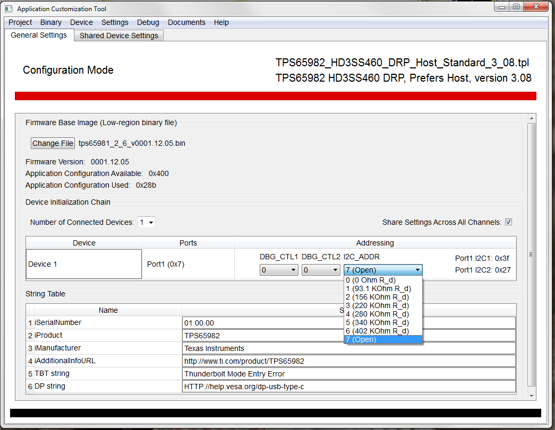This screenshot has height=430, width=555.
Task: Select option 2 (156 KOhm R_d)
Action: tap(383, 297)
